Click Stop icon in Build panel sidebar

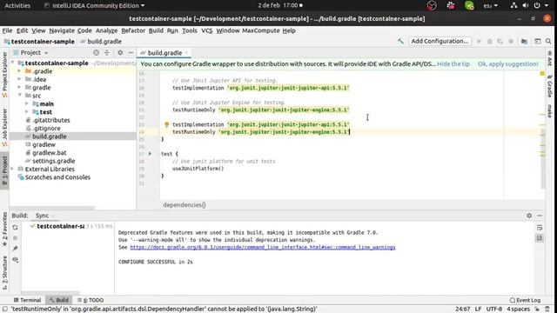point(15,237)
